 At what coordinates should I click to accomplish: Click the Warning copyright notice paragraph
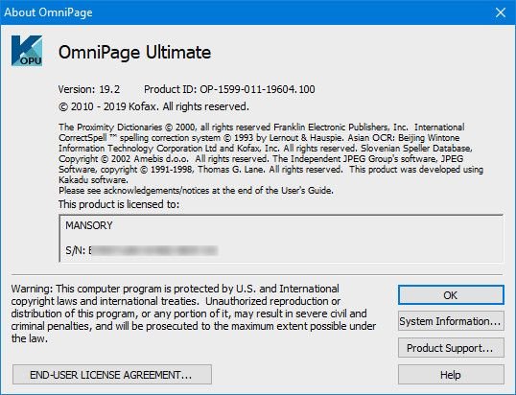(x=194, y=314)
